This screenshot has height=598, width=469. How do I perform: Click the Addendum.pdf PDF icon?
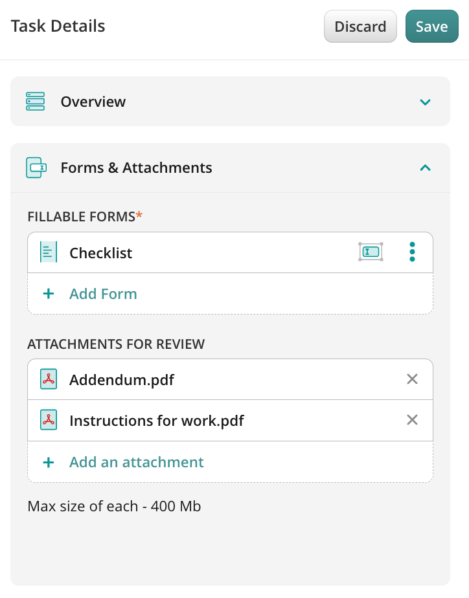(x=49, y=379)
